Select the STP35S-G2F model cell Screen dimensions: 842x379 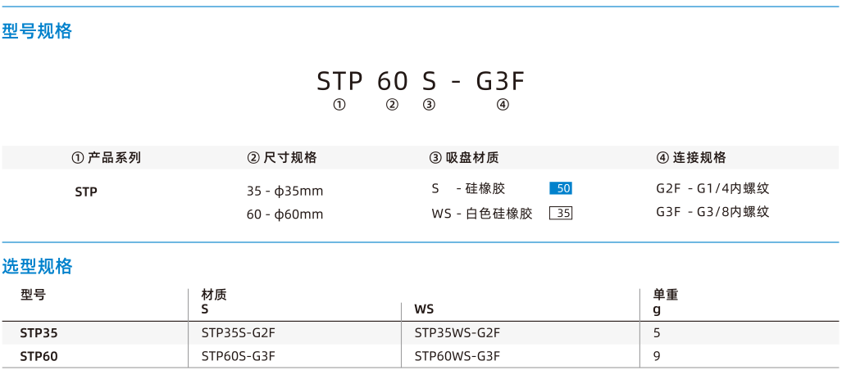pos(239,333)
